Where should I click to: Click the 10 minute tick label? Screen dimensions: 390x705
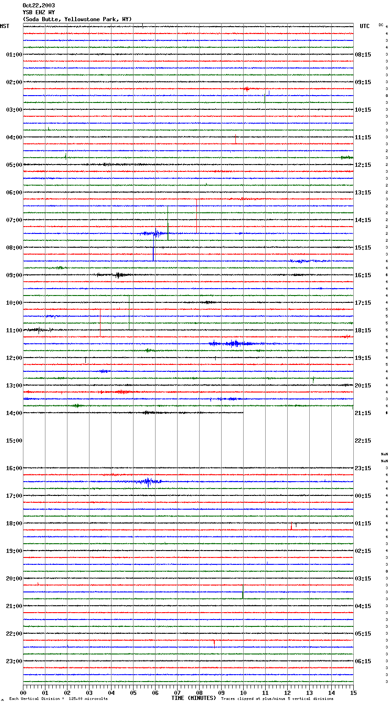pyautogui.click(x=243, y=693)
